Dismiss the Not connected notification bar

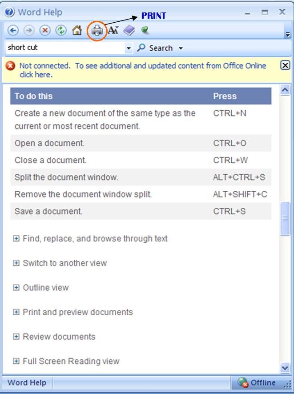[x=285, y=65]
